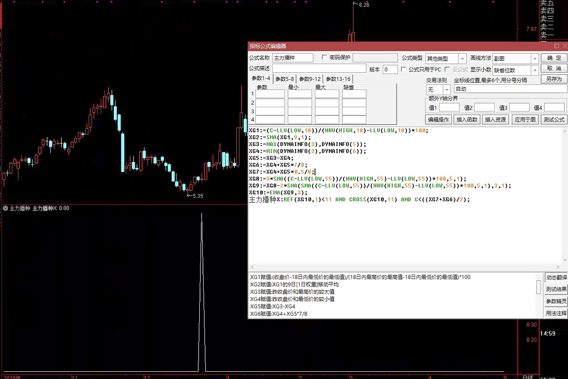568x379 pixels.
Task: Click the 主力播种X: 0.00 indicator label
Action: [51, 208]
